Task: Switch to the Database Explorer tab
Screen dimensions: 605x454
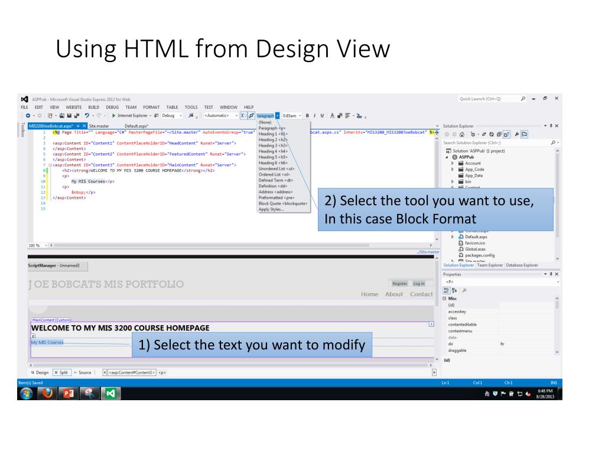Action: point(522,265)
